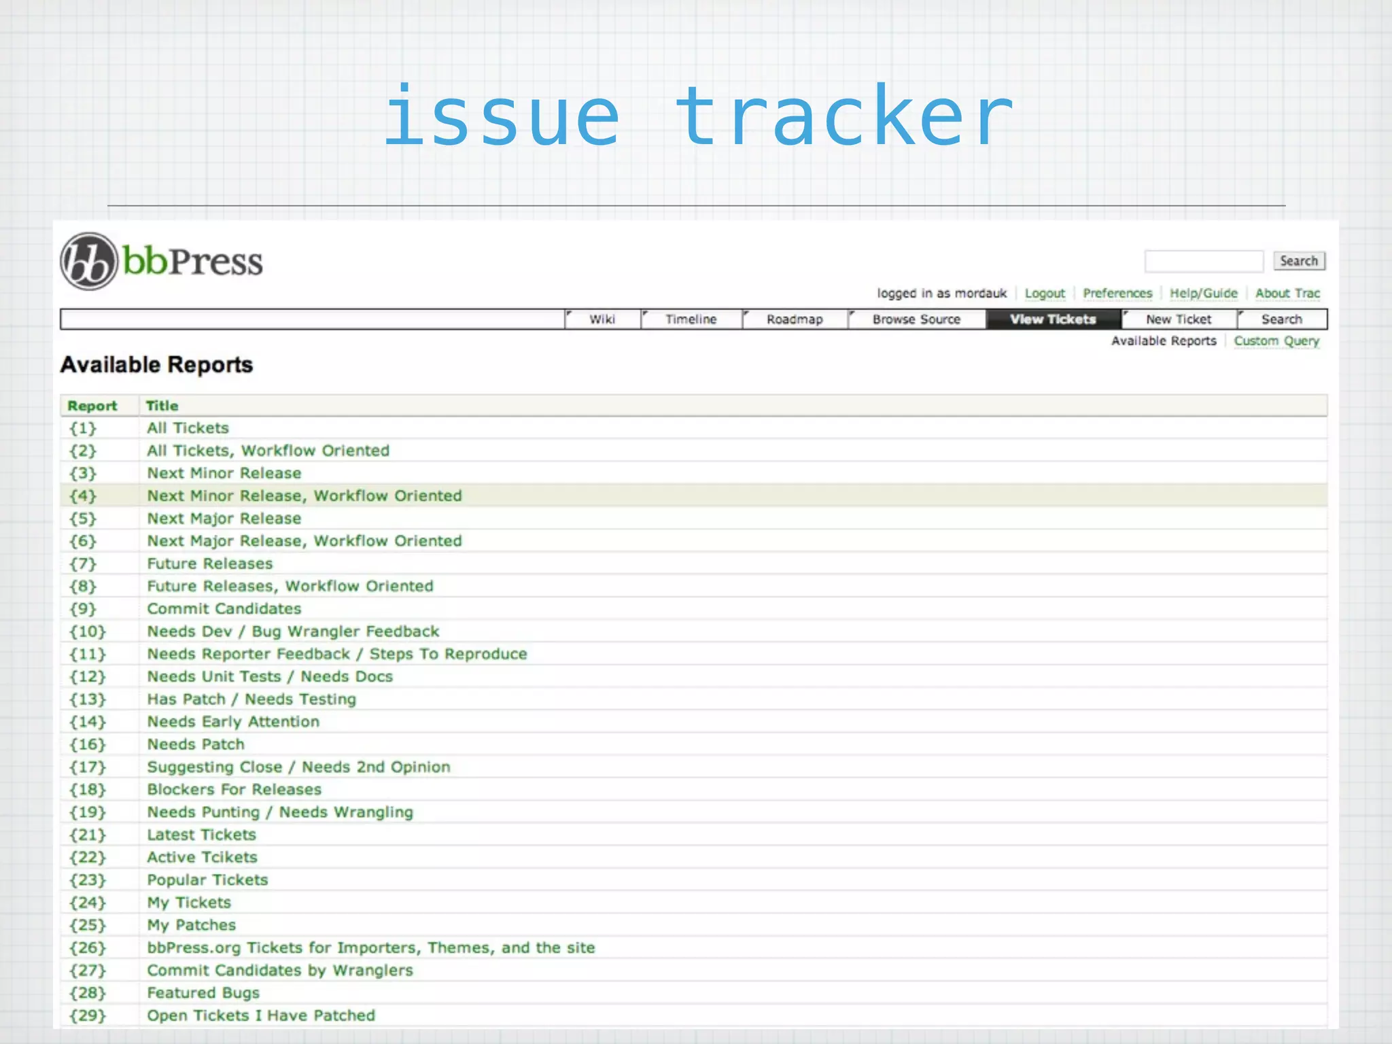
Task: Switch to the Roadmap tab
Action: [795, 319]
